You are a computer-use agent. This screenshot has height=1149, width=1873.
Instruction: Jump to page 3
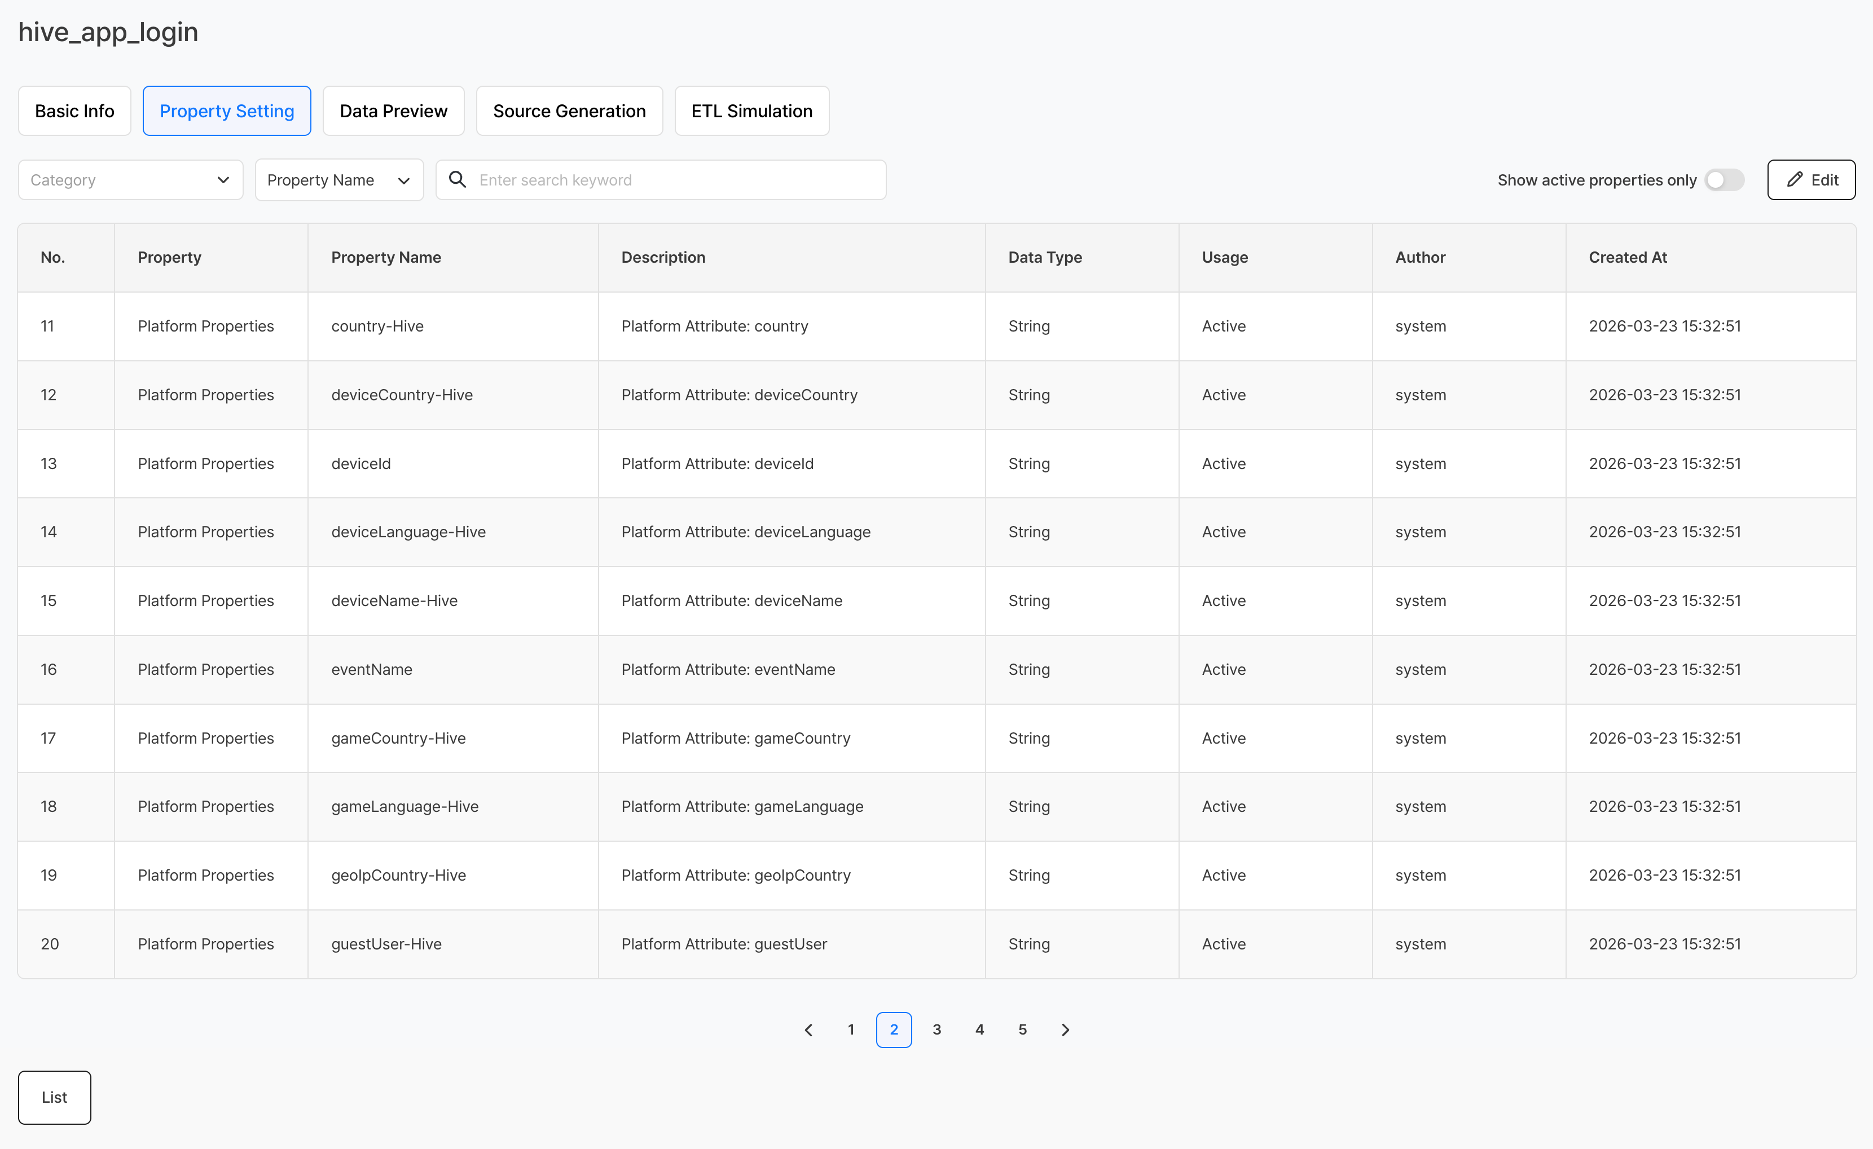point(937,1029)
